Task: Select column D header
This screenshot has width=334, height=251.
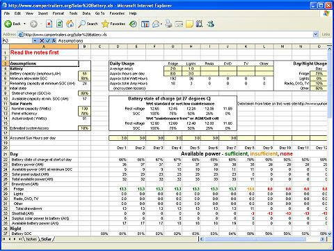Action: 118,47
